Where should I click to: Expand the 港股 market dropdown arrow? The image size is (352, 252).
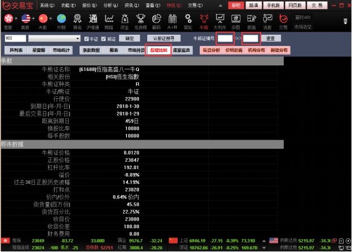click(x=15, y=18)
